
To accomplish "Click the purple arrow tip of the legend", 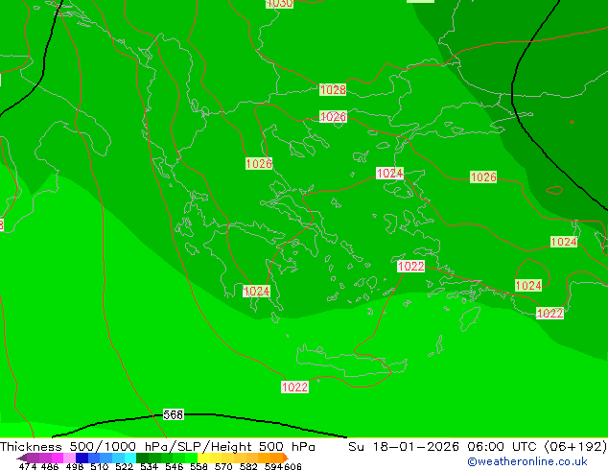I will tap(21, 458).
